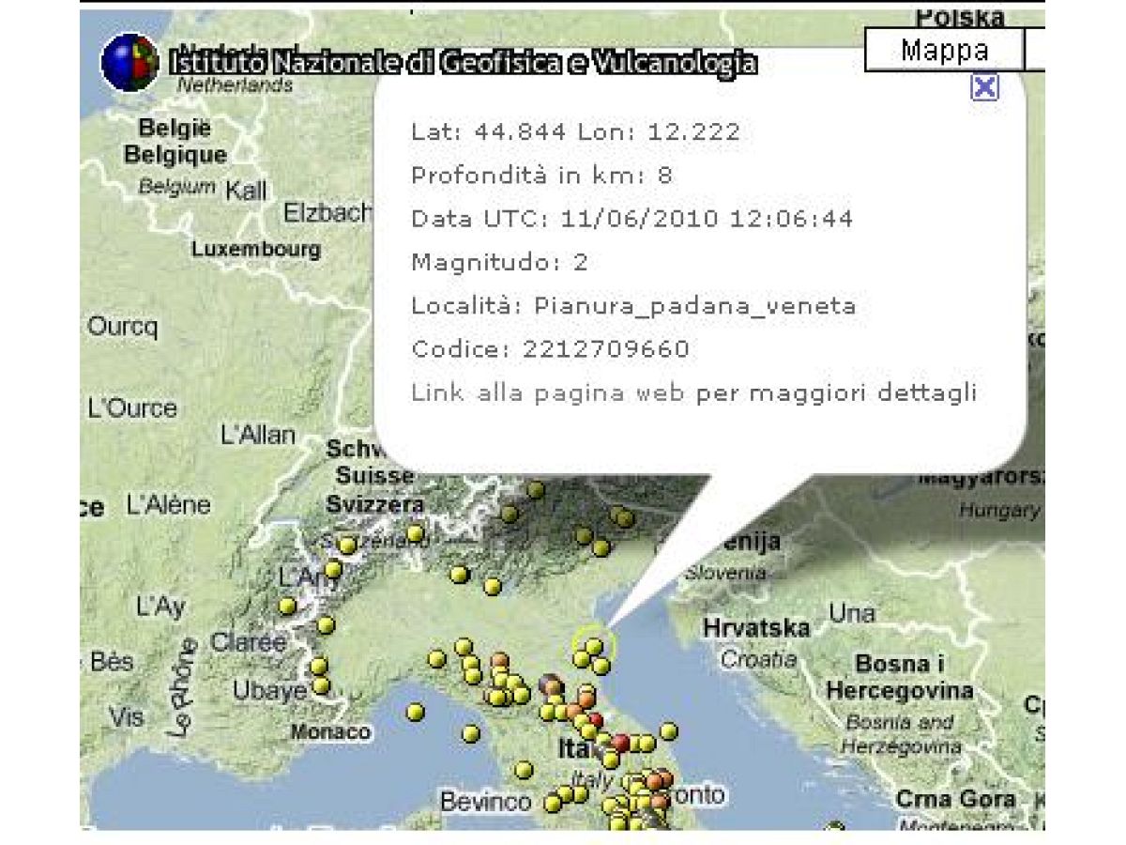This screenshot has width=1126, height=845.
Task: Click the Codice 2212709660 text in popup
Action: click(x=550, y=349)
